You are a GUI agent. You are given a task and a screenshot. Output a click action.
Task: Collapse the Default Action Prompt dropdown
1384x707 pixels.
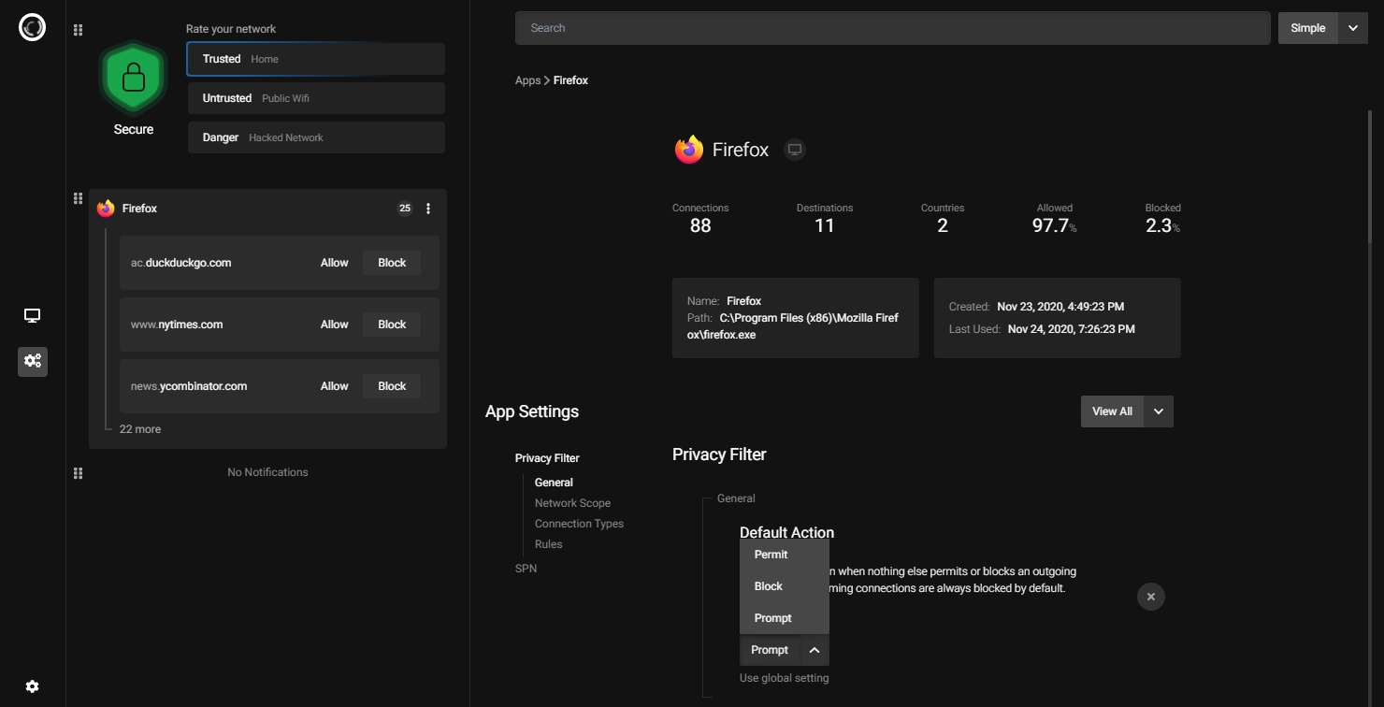[784, 650]
